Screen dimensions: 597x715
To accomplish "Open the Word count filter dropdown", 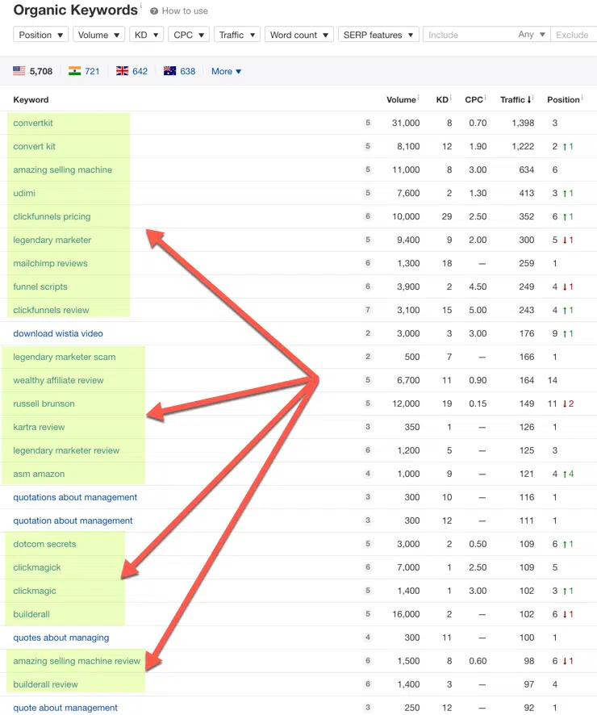I will click(299, 35).
